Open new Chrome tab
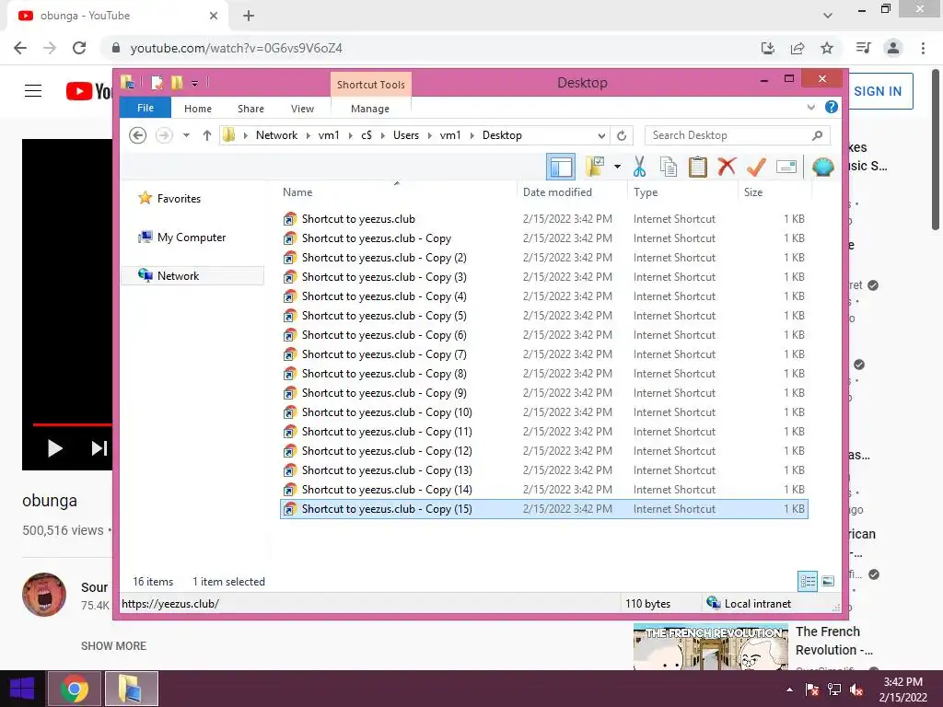The image size is (943, 707). 249,17
